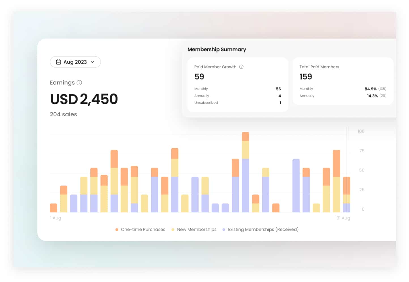Image resolution: width=409 pixels, height=282 pixels.
Task: Toggle New Memberships legend series
Action: coord(197,229)
